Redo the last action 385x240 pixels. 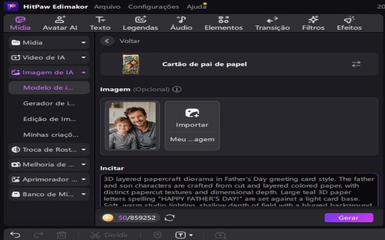point(38,235)
